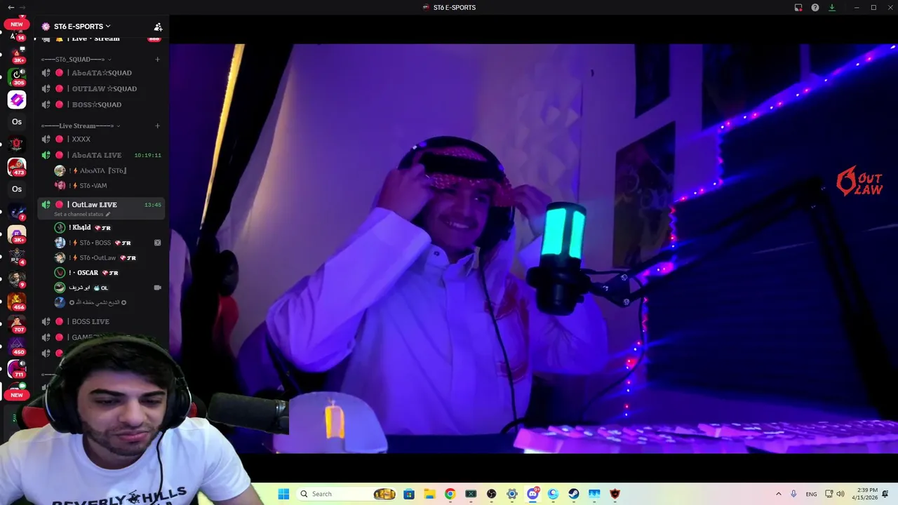Open the server with 305 badge
This screenshot has height=505, width=898.
pyautogui.click(x=17, y=76)
